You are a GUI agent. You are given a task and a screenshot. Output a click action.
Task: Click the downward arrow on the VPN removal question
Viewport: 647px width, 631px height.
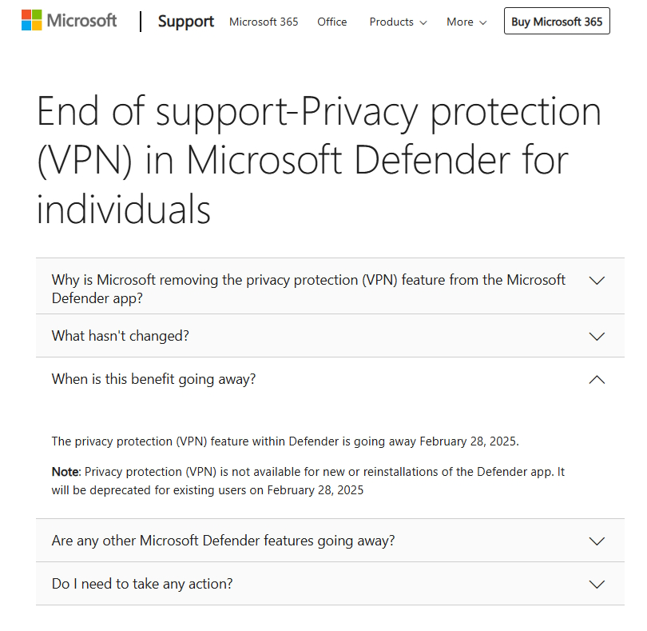tap(597, 281)
